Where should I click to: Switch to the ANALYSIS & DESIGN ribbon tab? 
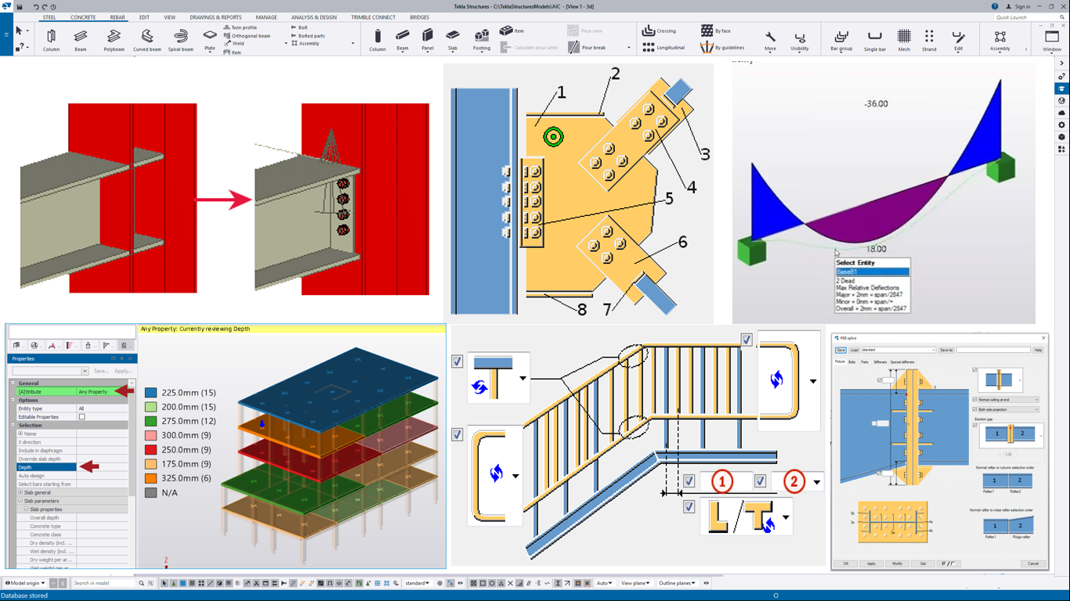click(313, 17)
